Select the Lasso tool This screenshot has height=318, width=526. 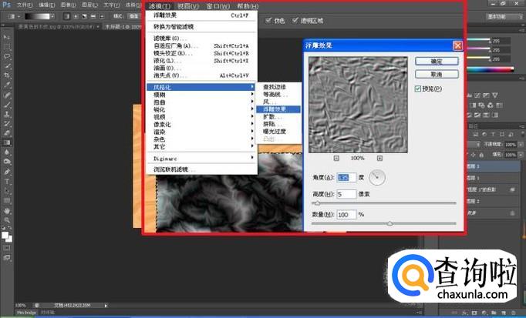pos(7,56)
